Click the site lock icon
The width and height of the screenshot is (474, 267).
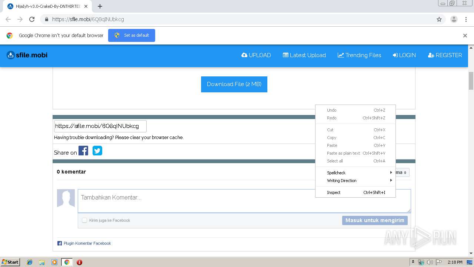[x=46, y=19]
